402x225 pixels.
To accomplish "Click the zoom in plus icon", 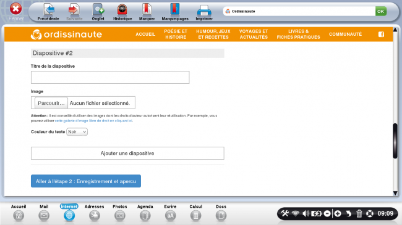I will click(x=338, y=213).
